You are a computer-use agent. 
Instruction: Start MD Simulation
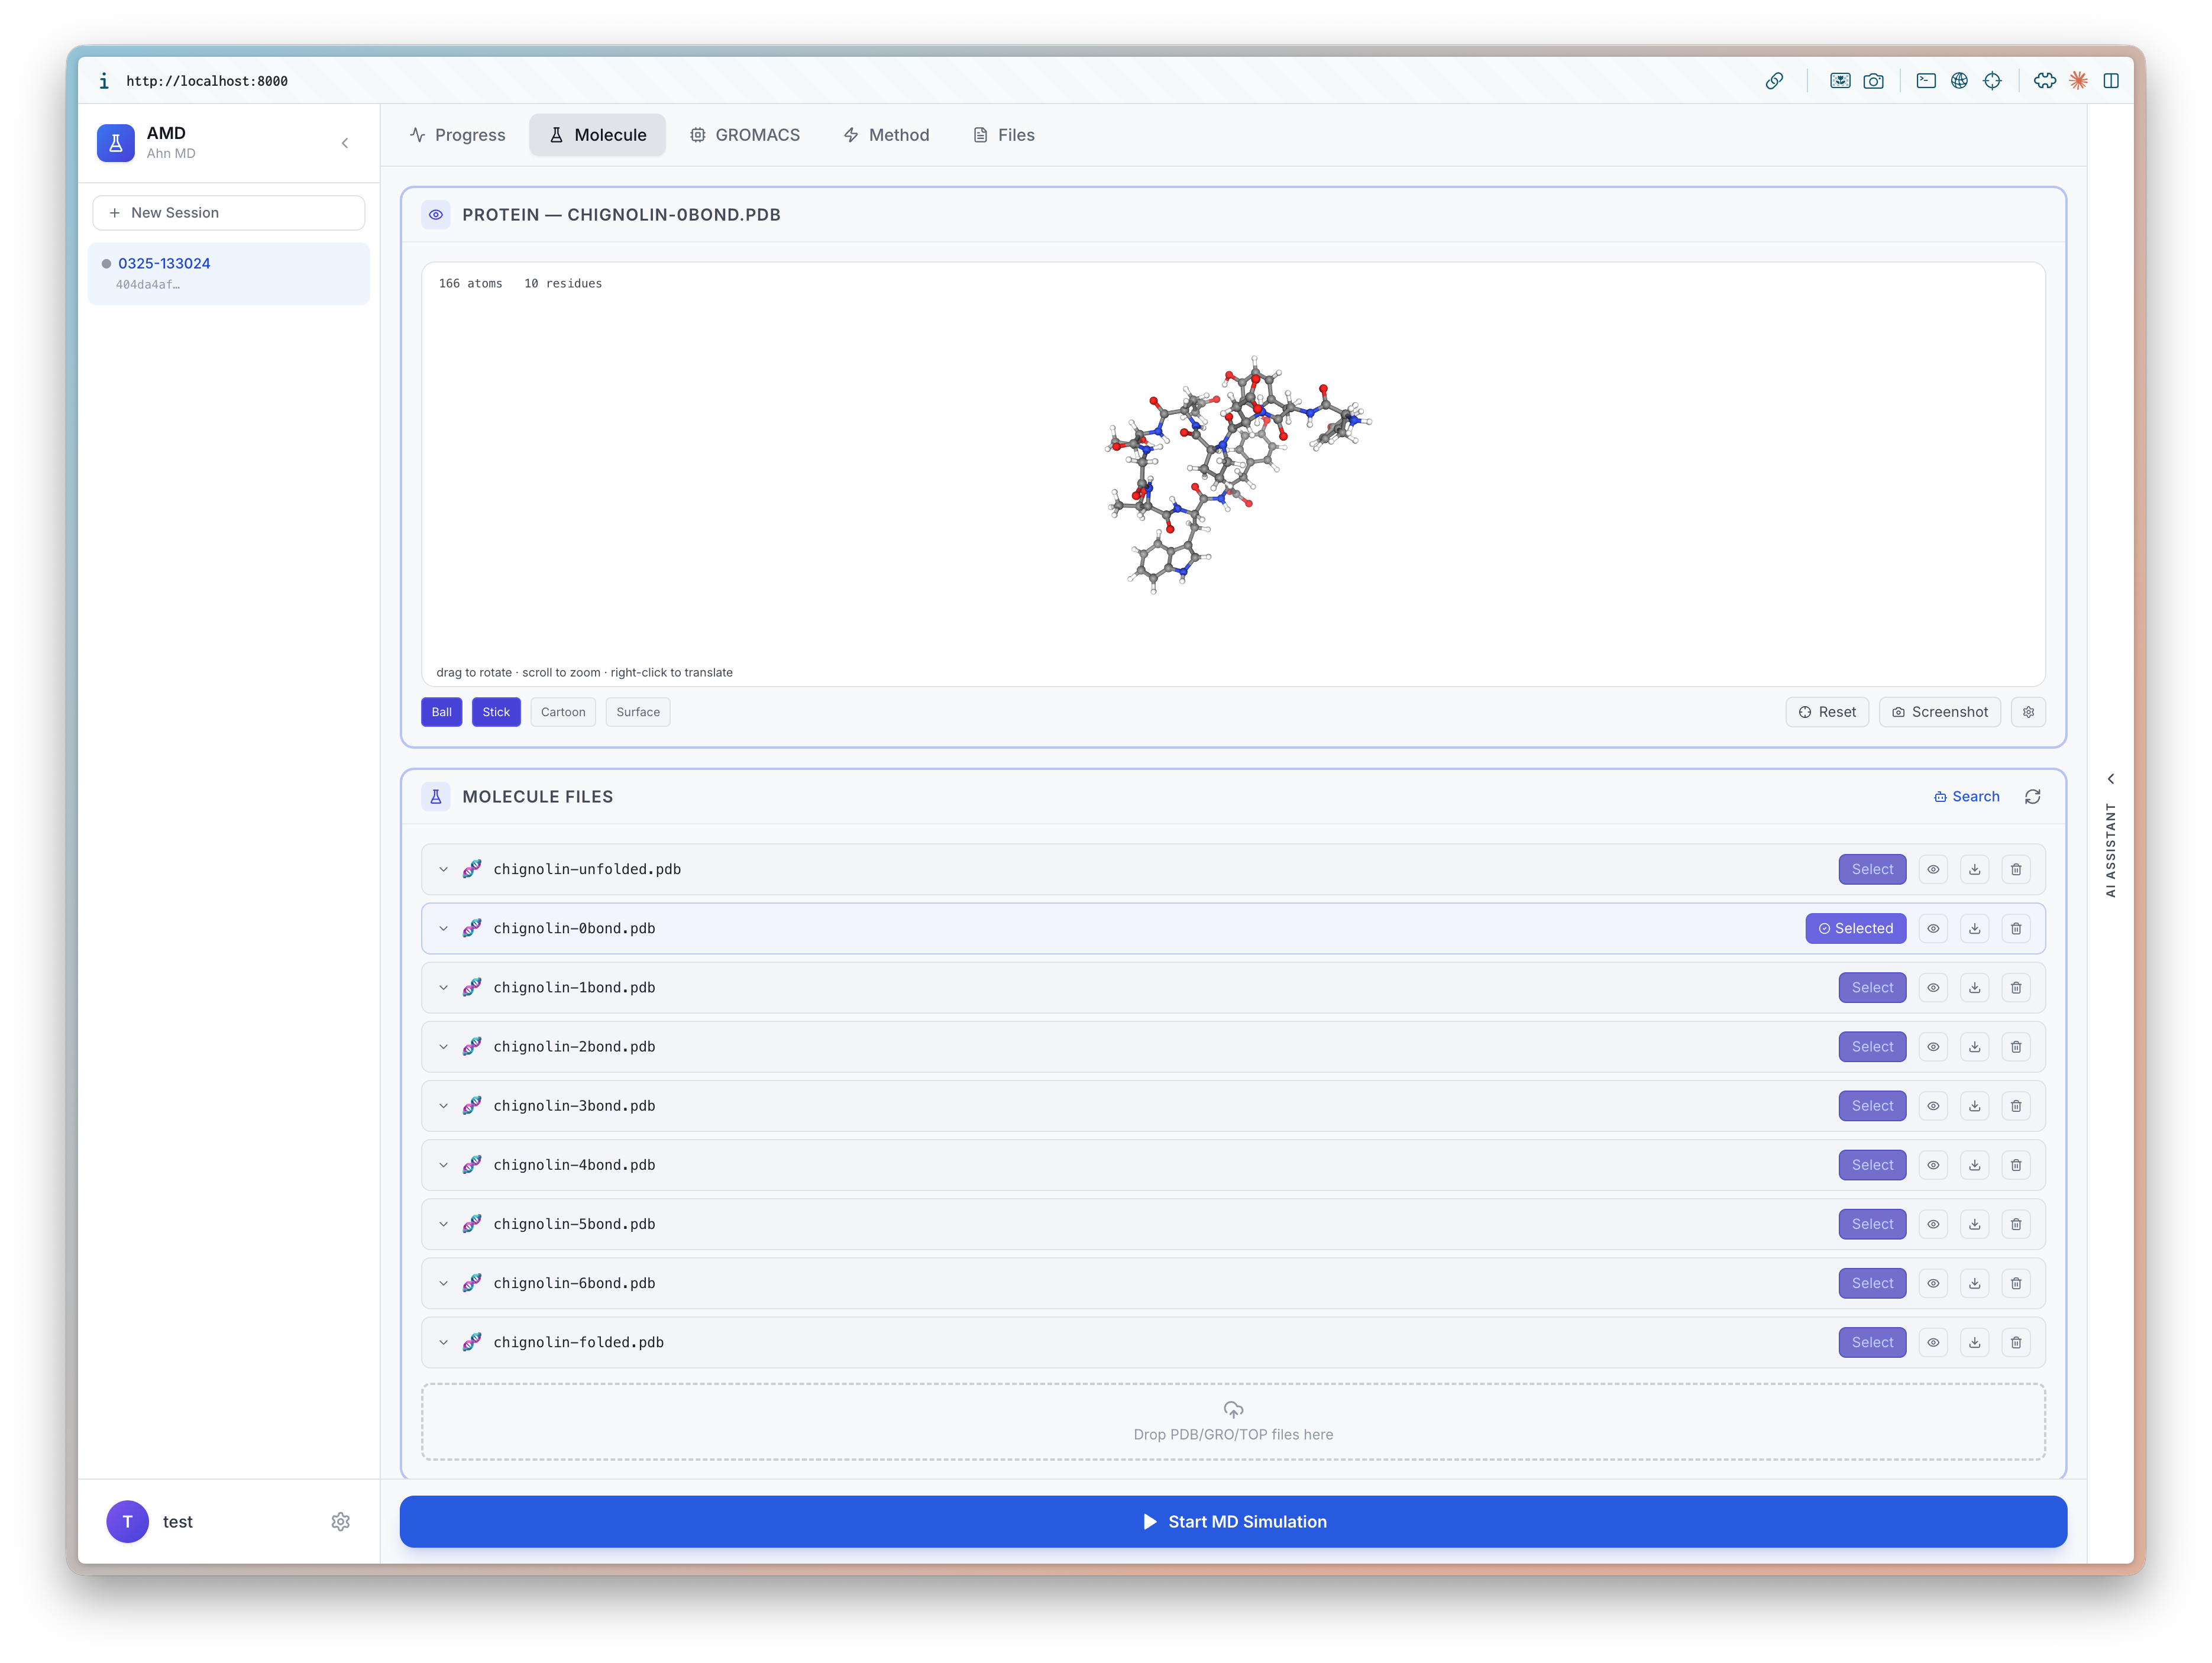[1233, 1521]
